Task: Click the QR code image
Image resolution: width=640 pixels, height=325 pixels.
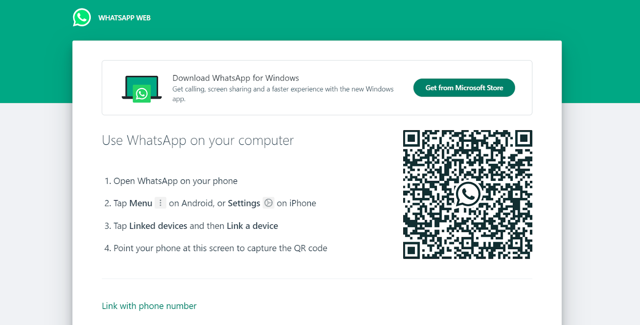Action: (x=468, y=194)
